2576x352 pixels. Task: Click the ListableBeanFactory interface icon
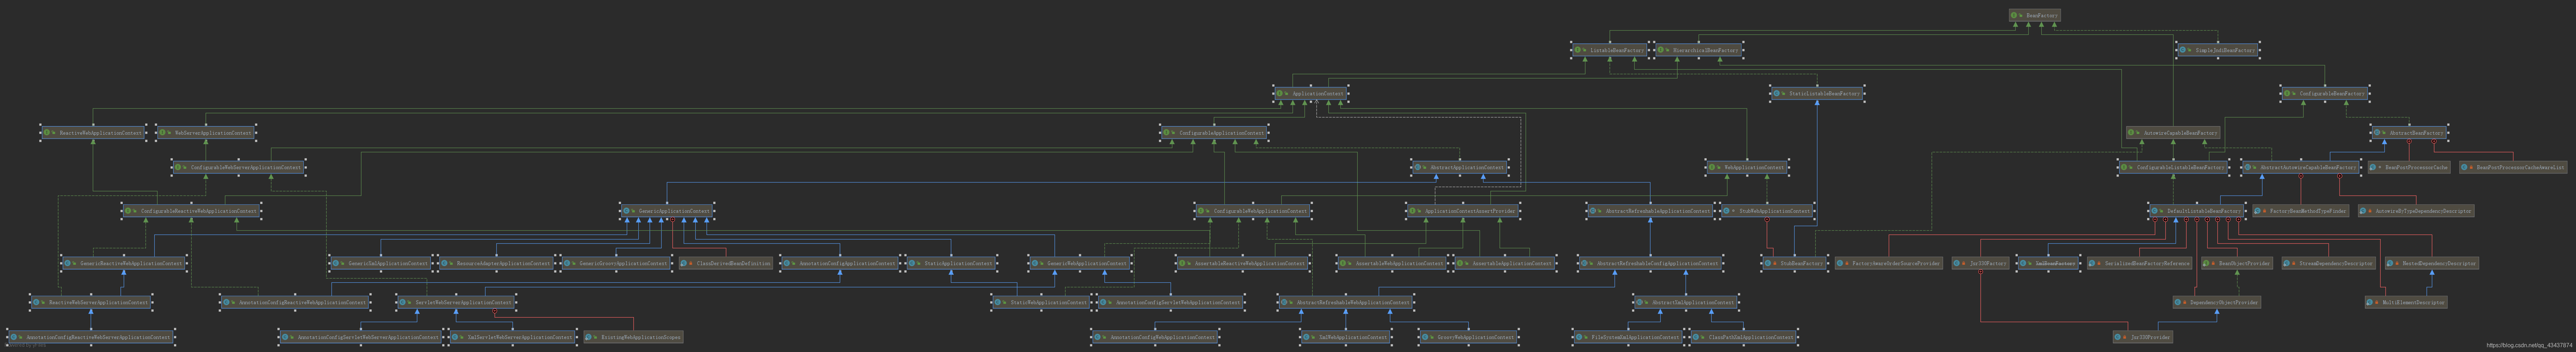[x=1578, y=50]
